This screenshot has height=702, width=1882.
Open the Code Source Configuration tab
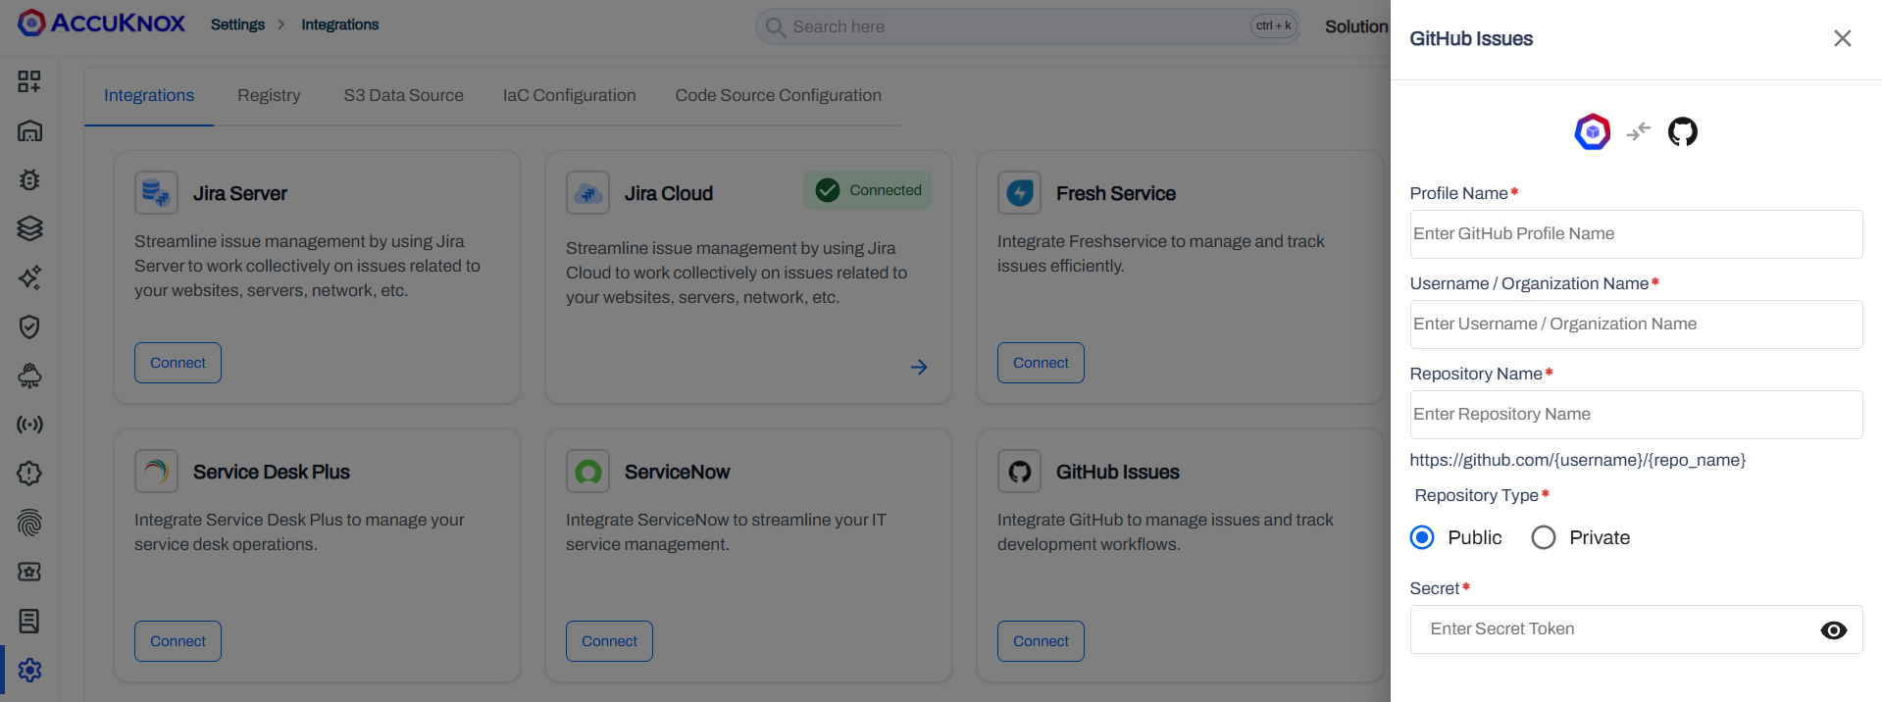tap(778, 95)
